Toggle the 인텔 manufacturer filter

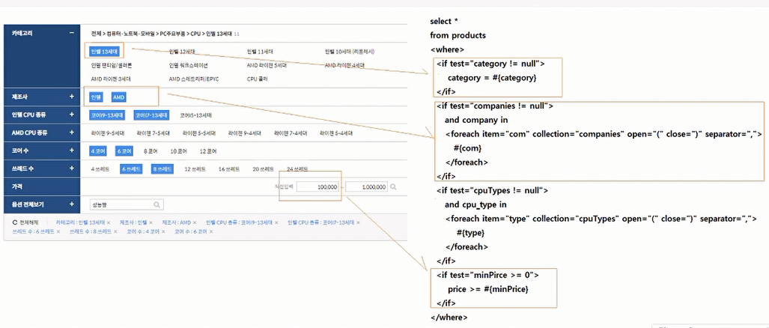pyautogui.click(x=96, y=97)
